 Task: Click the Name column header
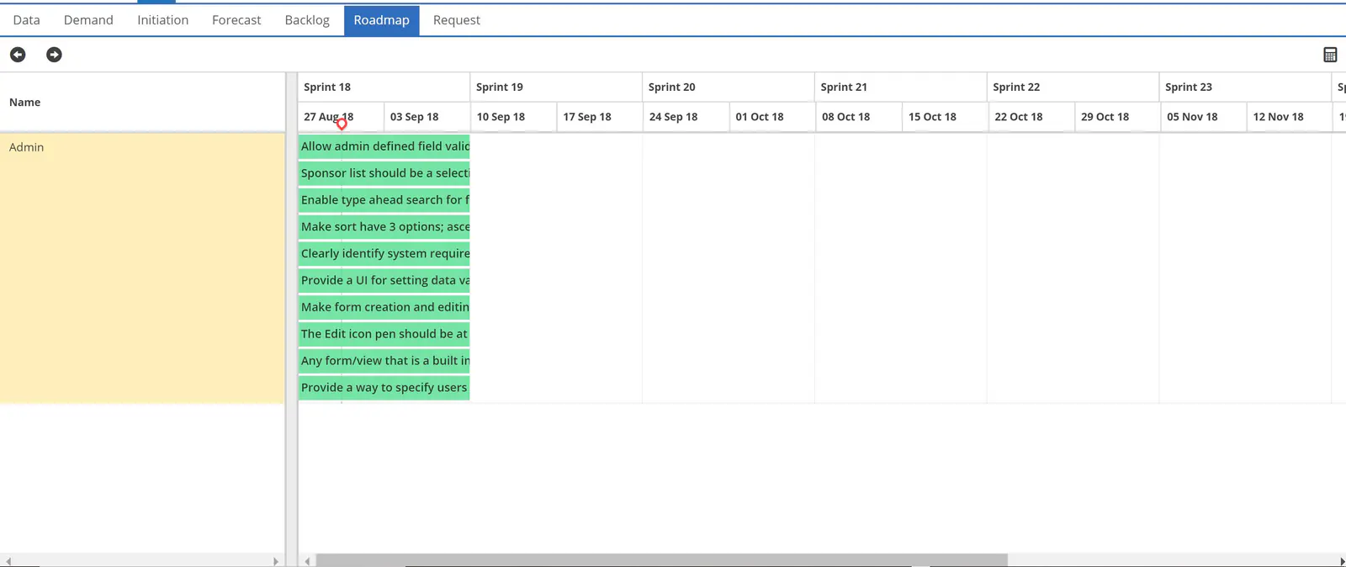pyautogui.click(x=142, y=102)
